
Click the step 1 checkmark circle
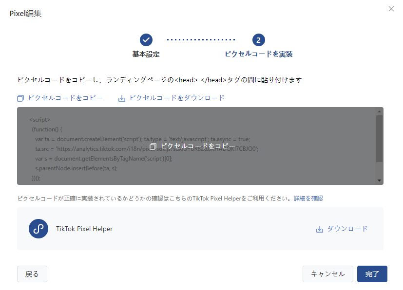[x=146, y=40]
